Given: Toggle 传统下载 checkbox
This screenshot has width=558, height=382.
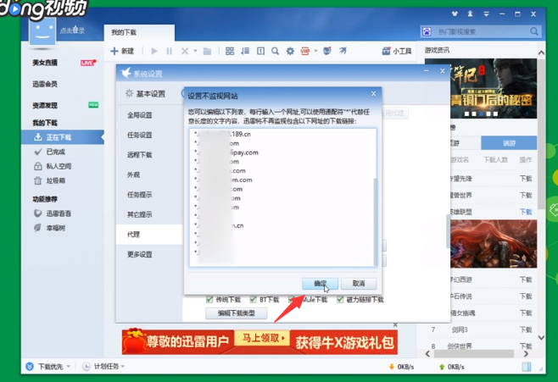Looking at the screenshot, I should point(209,300).
